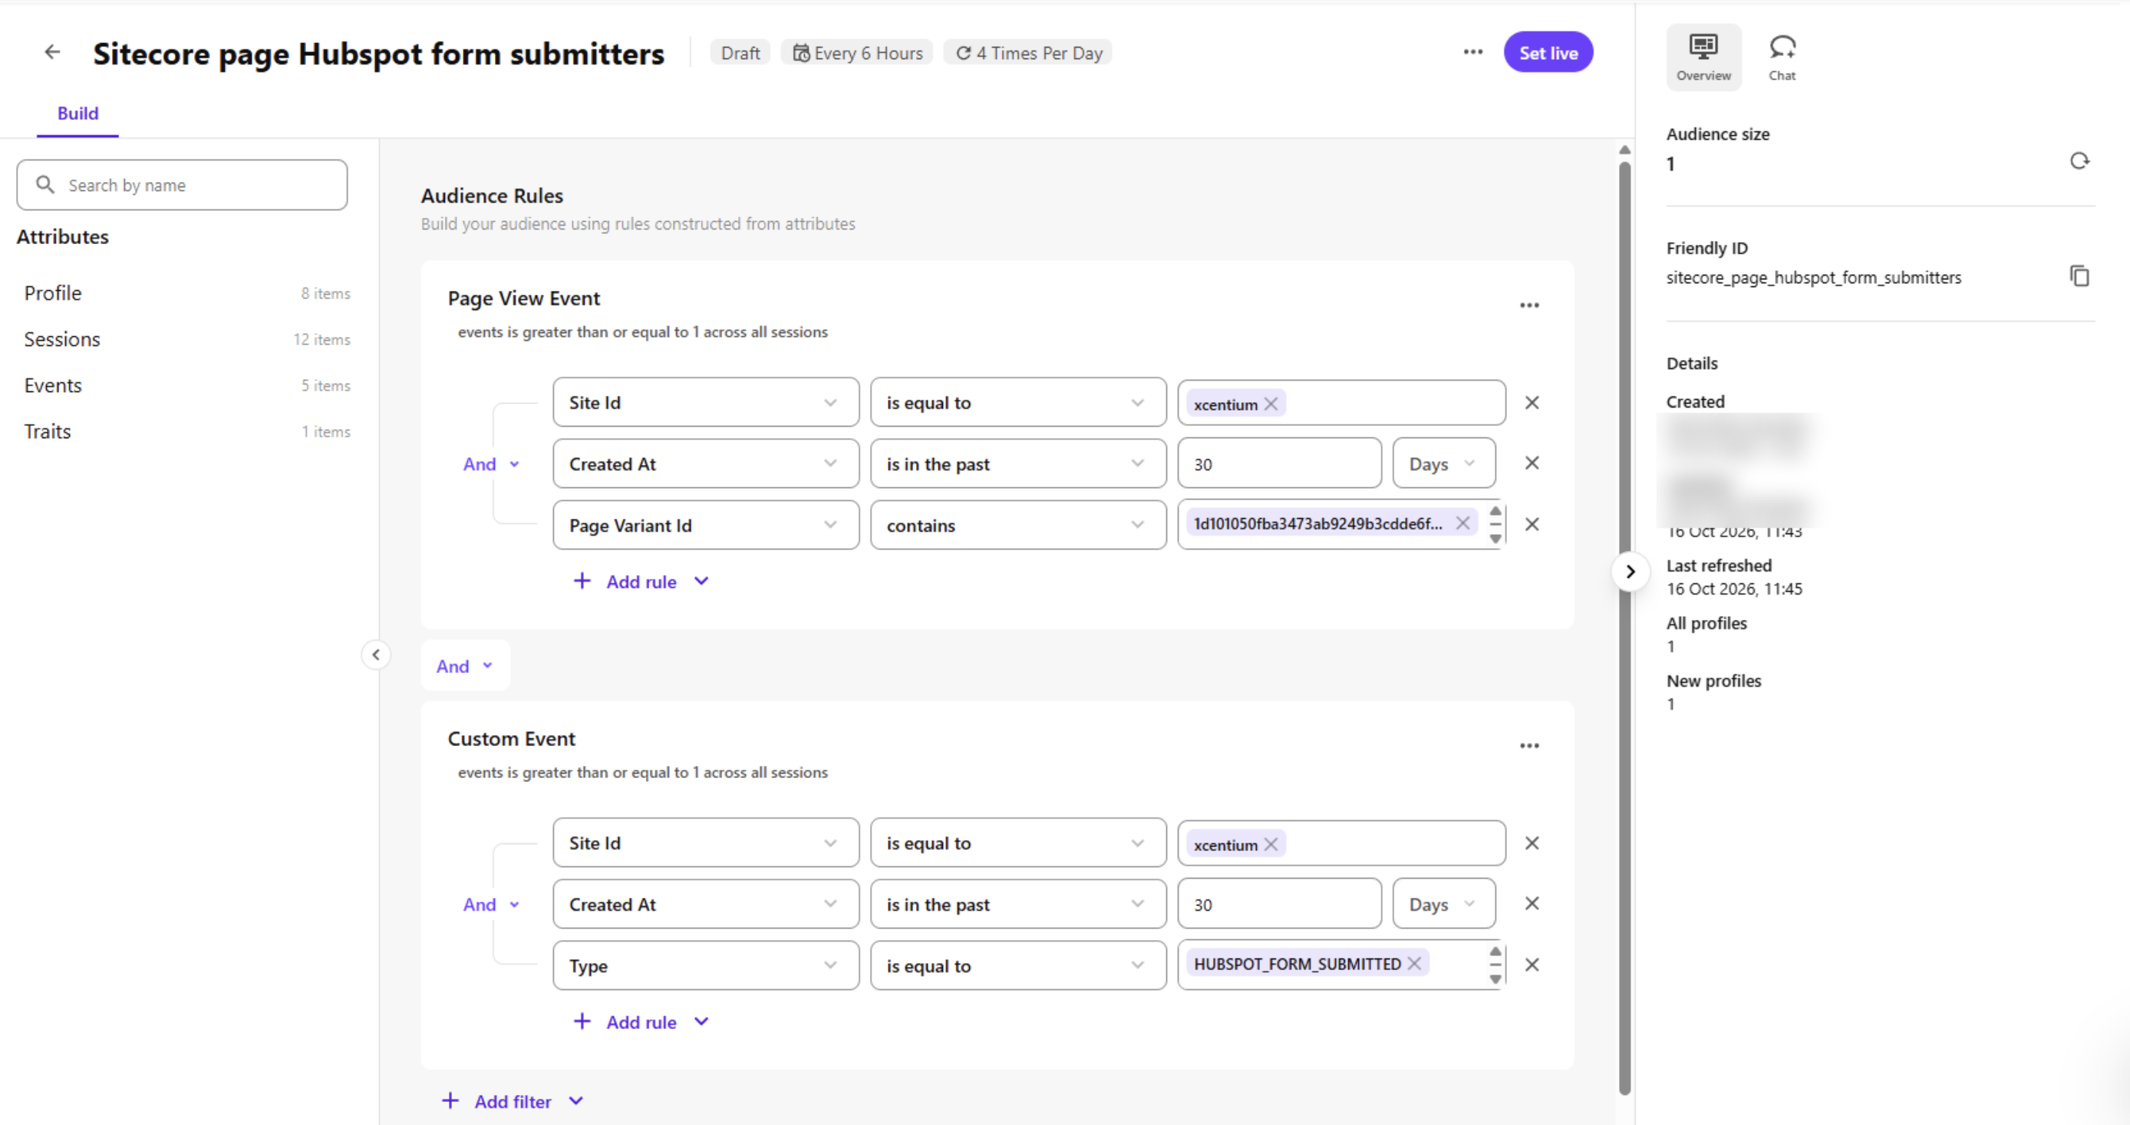The height and width of the screenshot is (1125, 2130).
Task: Open the Page View Created At attribute dropdown
Action: 705,464
